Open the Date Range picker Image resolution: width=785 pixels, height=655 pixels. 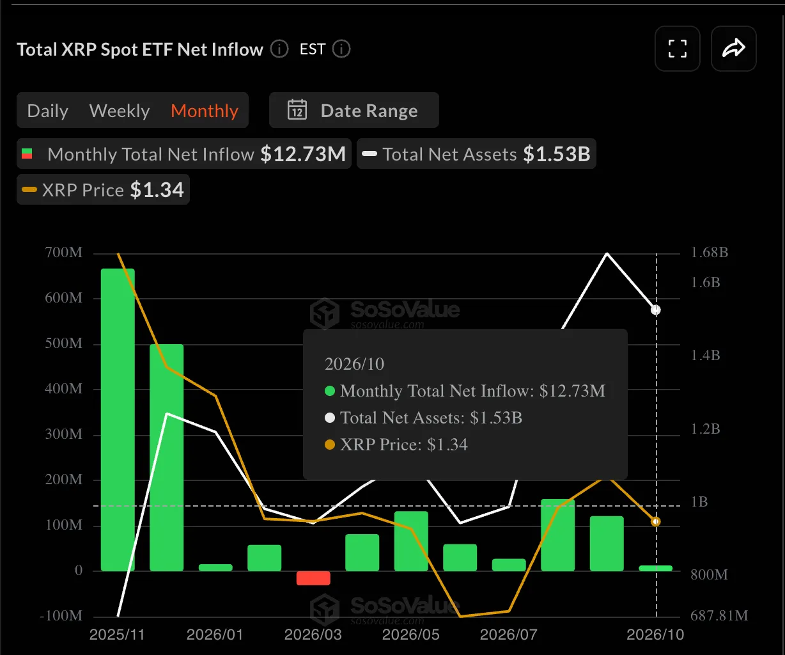[x=354, y=110]
